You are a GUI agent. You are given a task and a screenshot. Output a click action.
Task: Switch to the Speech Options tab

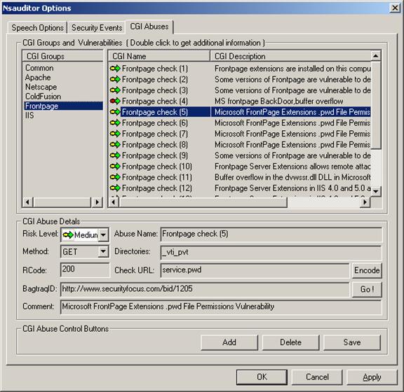tap(38, 27)
